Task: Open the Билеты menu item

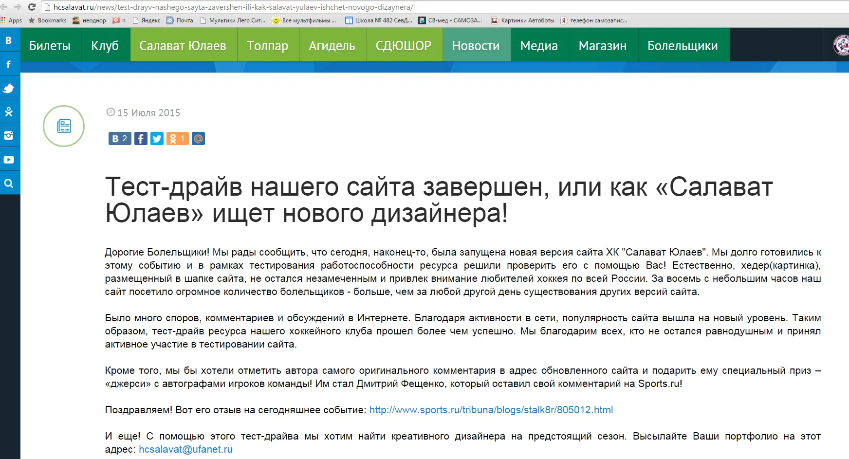Action: pos(50,45)
